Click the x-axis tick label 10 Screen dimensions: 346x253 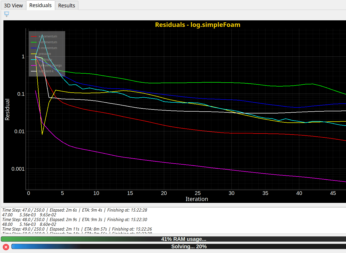(x=96, y=193)
